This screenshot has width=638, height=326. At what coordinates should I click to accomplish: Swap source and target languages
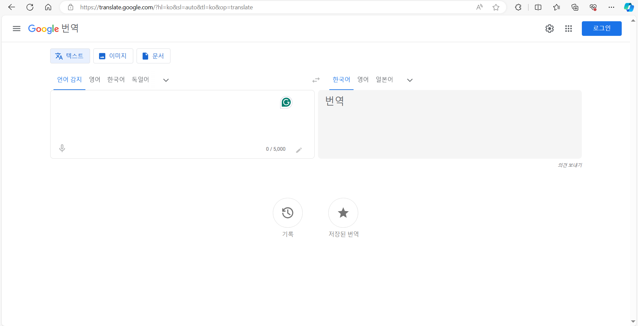pyautogui.click(x=316, y=80)
